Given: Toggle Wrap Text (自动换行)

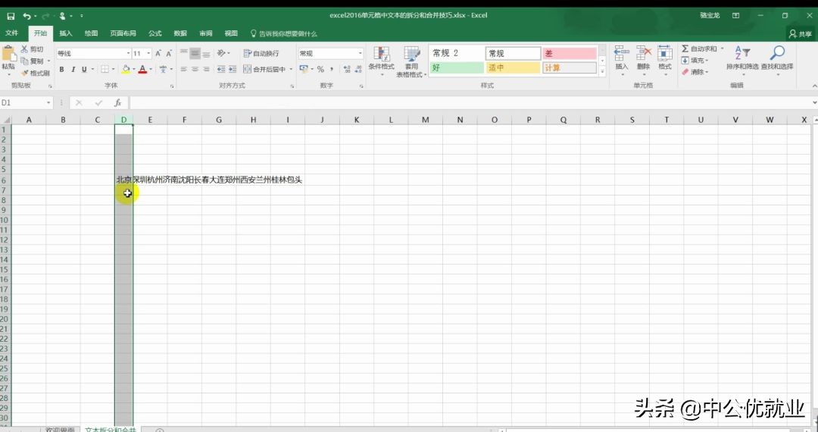Looking at the screenshot, I should pos(261,54).
